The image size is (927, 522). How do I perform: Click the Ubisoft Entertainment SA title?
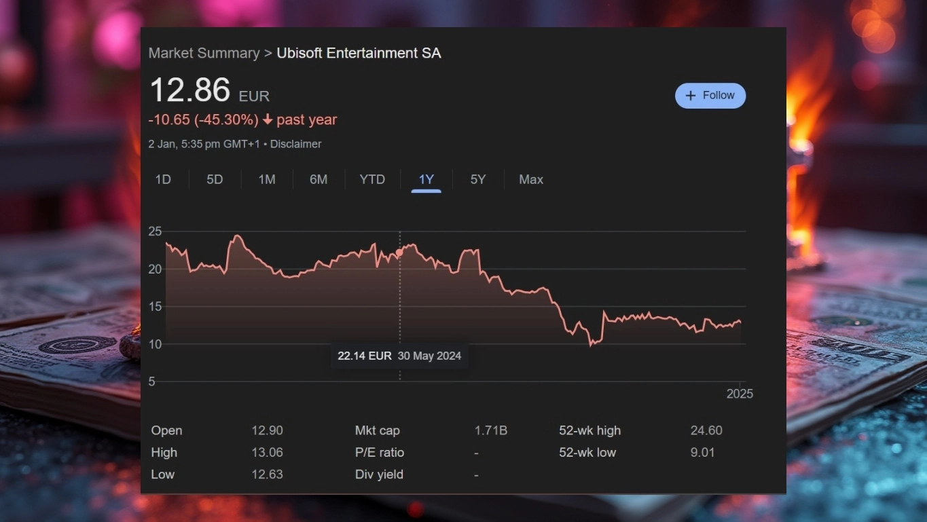[x=359, y=53]
